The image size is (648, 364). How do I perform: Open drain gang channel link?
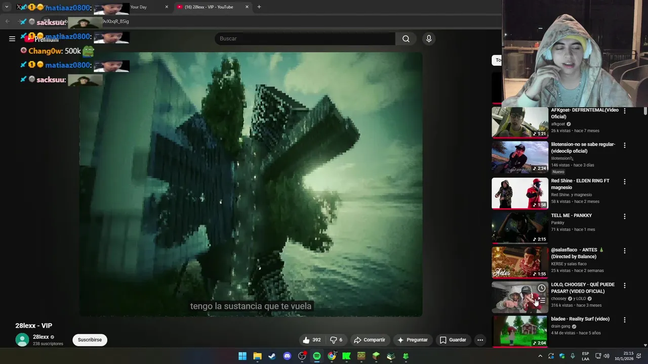(560, 326)
